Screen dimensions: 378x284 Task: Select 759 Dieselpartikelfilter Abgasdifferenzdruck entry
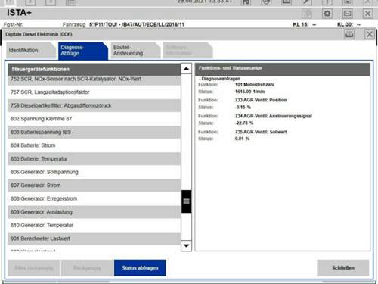coord(94,105)
